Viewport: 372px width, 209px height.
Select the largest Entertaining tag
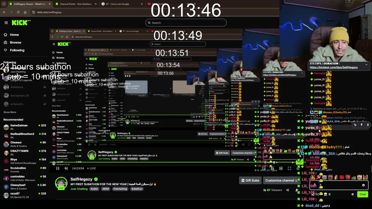[120, 189]
